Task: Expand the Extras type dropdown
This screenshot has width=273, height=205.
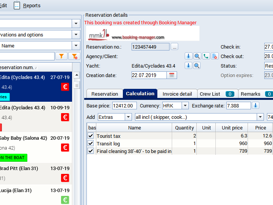Action: click(x=128, y=117)
